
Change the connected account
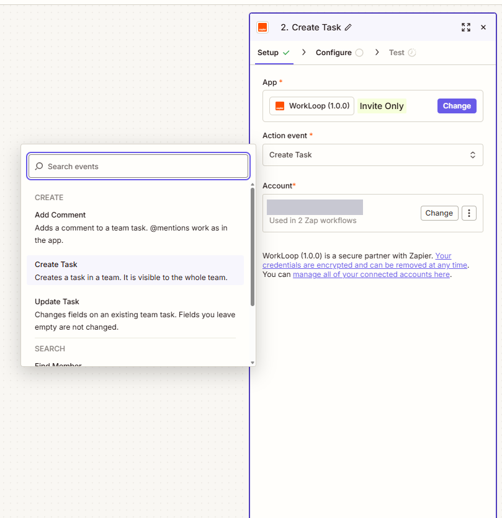pos(439,213)
